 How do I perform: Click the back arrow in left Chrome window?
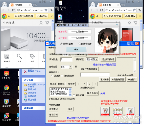(4, 10)
